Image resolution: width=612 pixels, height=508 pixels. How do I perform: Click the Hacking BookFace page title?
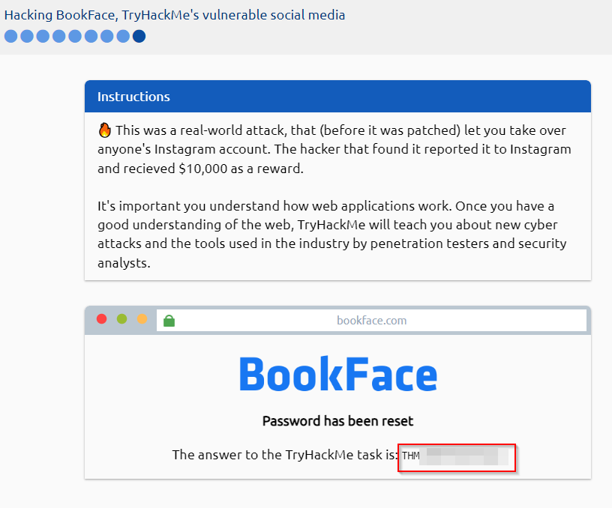[x=175, y=15]
